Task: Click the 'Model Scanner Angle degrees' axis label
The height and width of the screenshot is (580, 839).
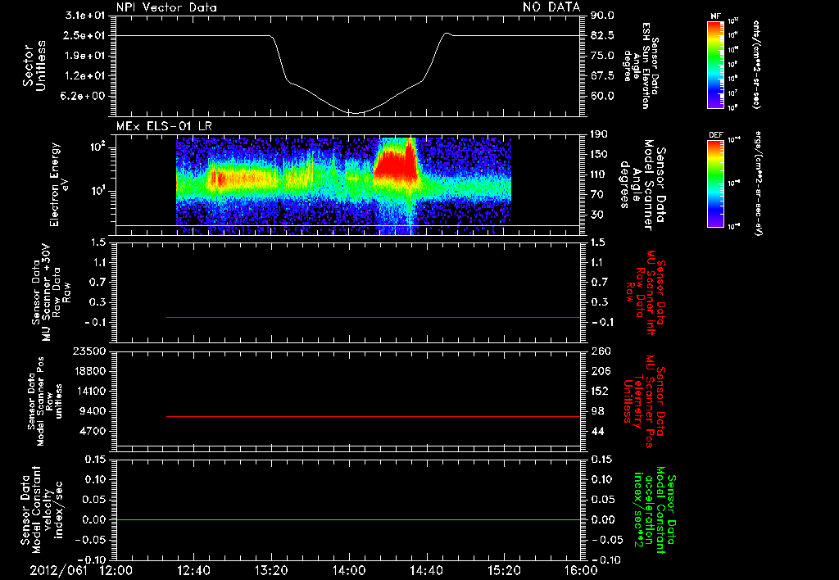Action: click(x=642, y=185)
